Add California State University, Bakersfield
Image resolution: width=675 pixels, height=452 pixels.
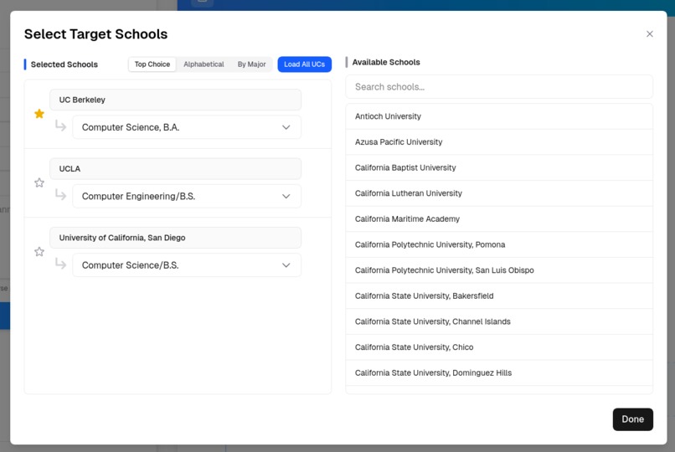[x=499, y=295]
